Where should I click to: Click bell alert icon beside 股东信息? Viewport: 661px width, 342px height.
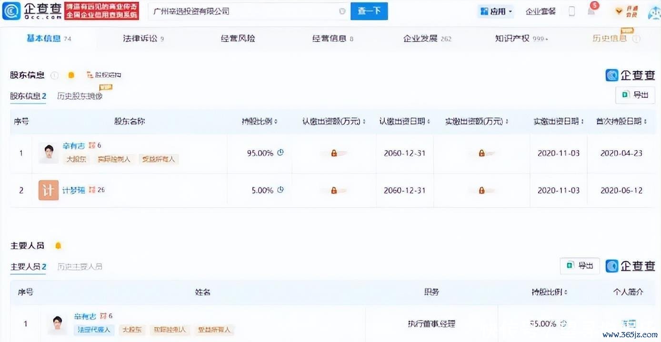click(x=71, y=75)
